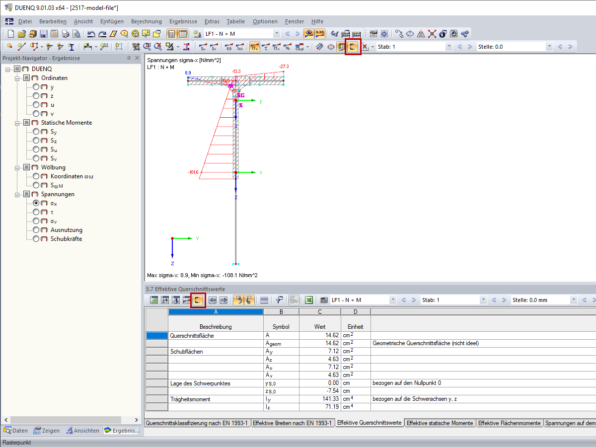Screen dimensions: 596x447
Task: Open the Zeigen navigator tab
Action: tap(47, 431)
